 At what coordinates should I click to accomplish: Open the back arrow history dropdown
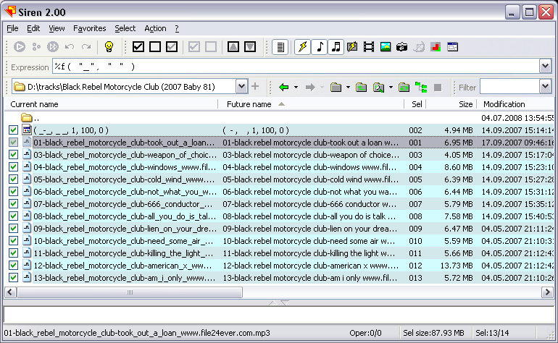pos(296,87)
